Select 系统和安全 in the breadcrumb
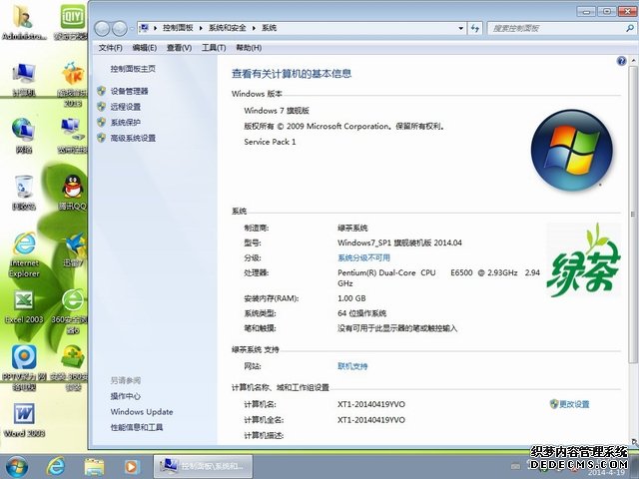The width and height of the screenshot is (639, 479). tap(228, 28)
